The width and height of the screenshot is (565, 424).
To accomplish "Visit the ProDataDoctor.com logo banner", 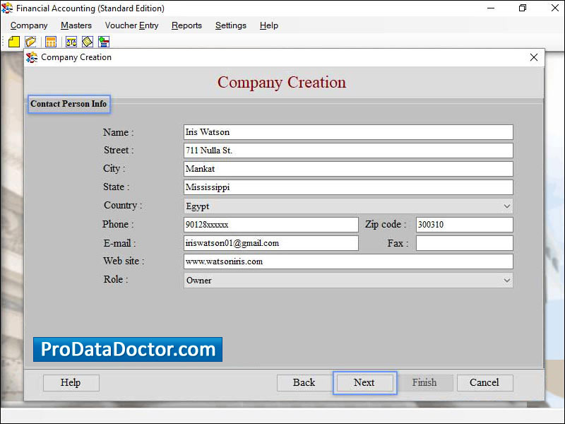I will 127,348.
